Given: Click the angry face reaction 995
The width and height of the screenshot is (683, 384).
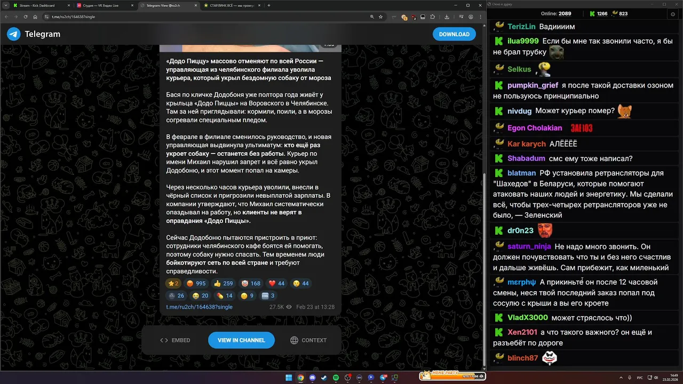Looking at the screenshot, I should point(196,284).
